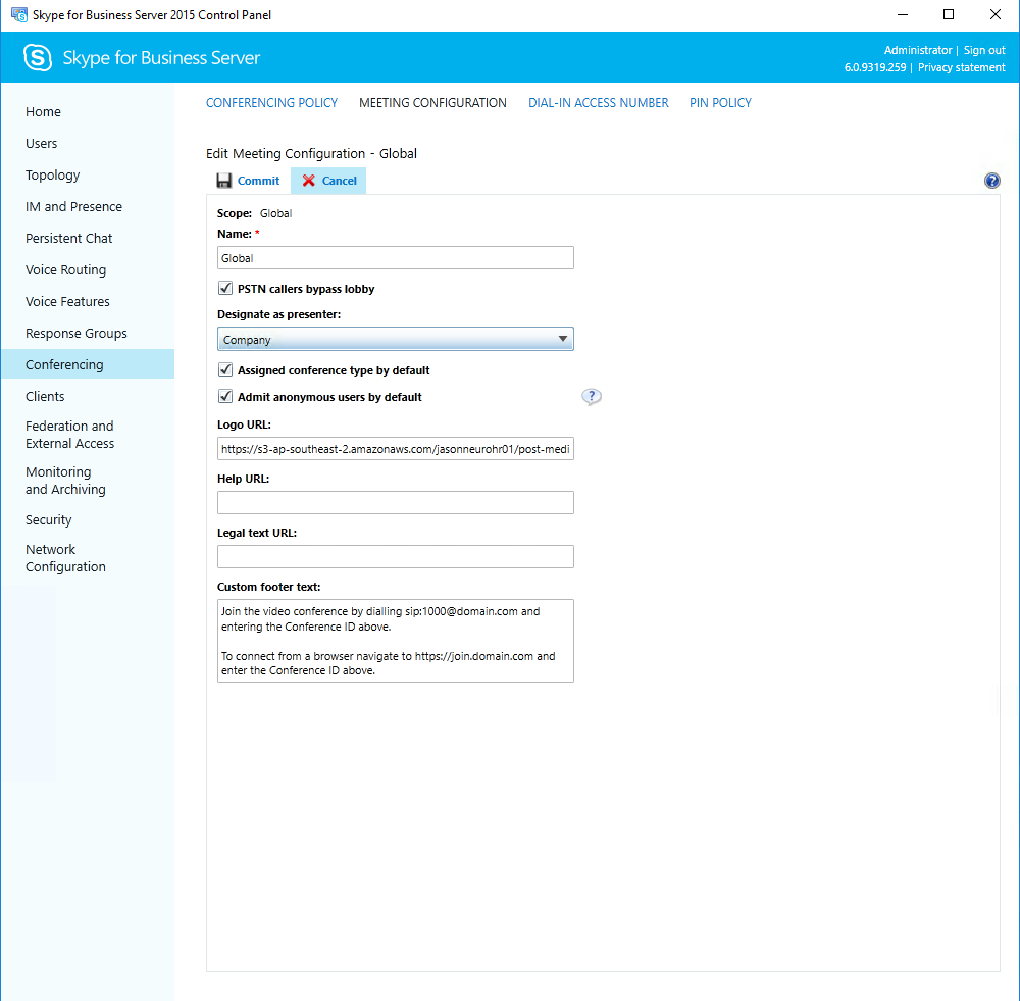Screen dimensions: 1020x1001
Task: Click inside the Custom footer text box
Action: pos(395,641)
